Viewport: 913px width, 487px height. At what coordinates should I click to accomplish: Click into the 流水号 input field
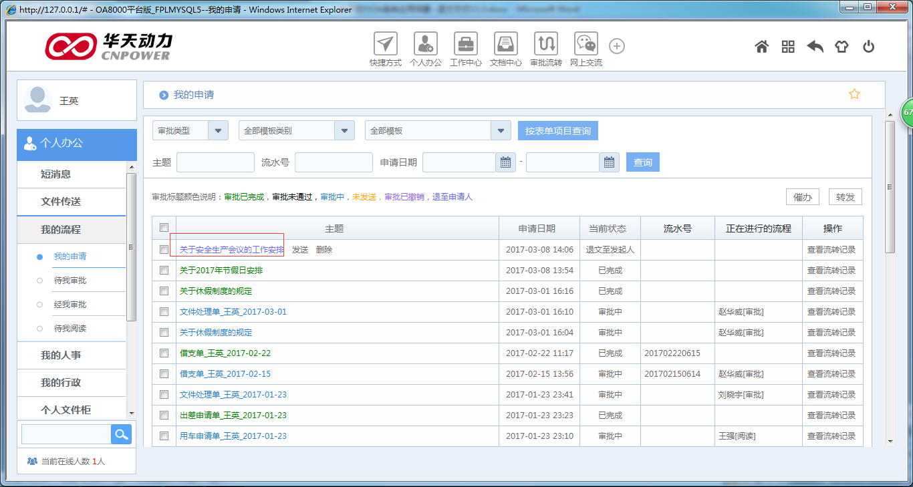(334, 162)
